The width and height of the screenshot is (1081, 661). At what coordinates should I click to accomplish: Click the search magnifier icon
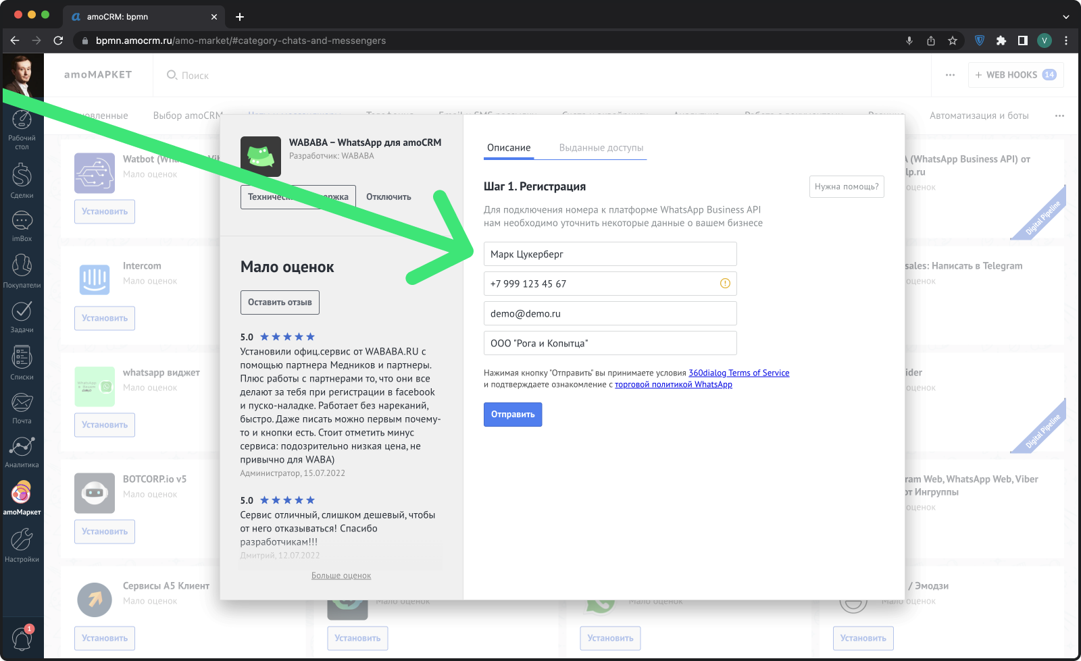172,75
